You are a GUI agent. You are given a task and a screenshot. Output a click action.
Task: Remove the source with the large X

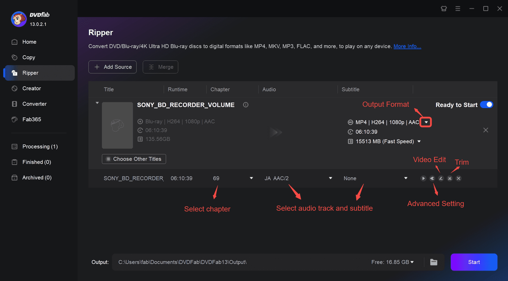point(486,130)
